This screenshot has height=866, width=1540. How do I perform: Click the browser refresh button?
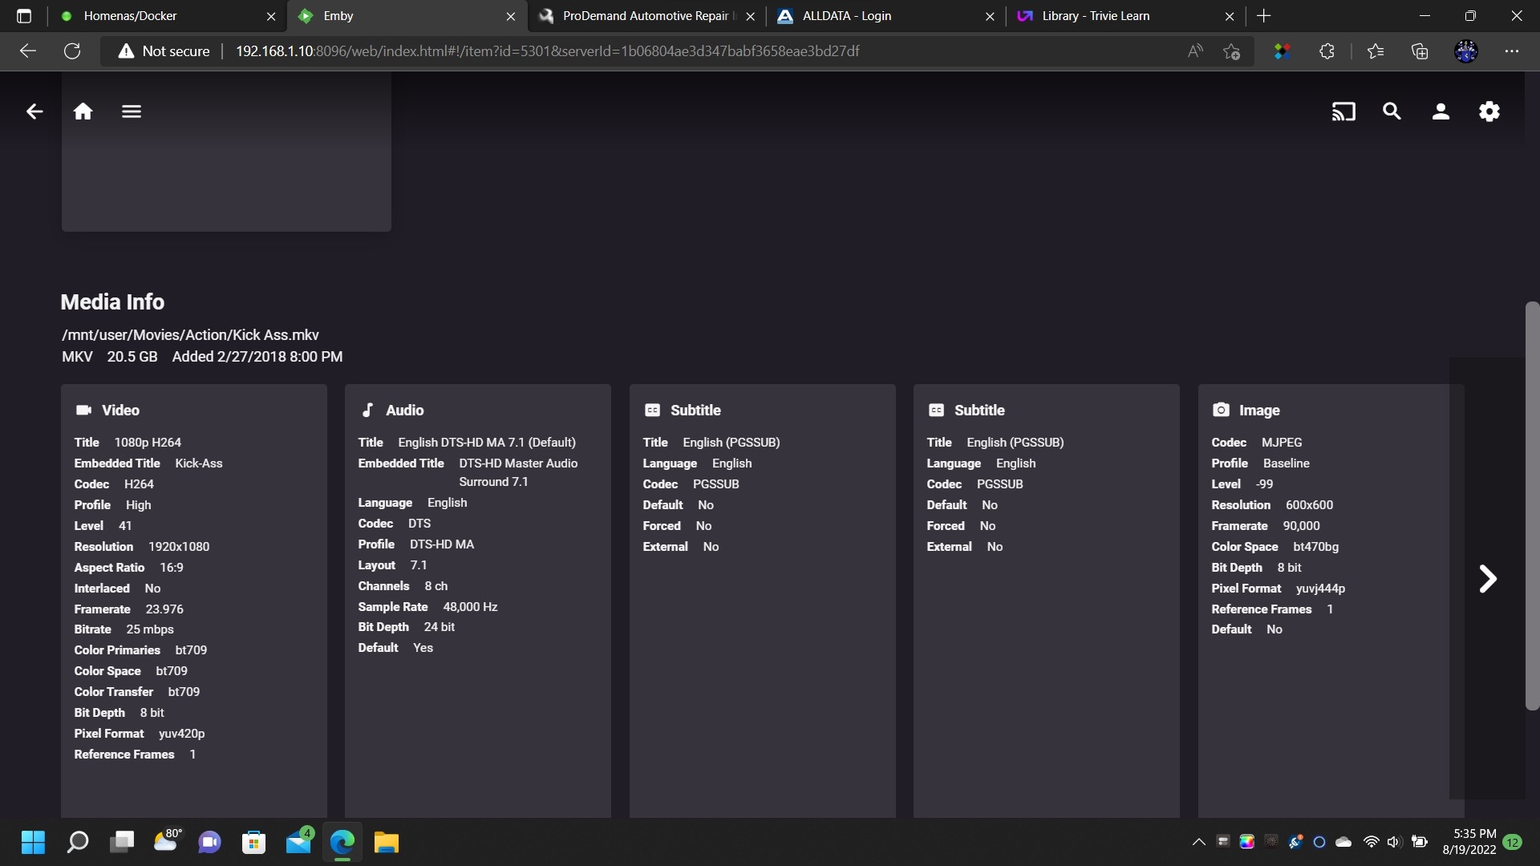[x=72, y=51]
